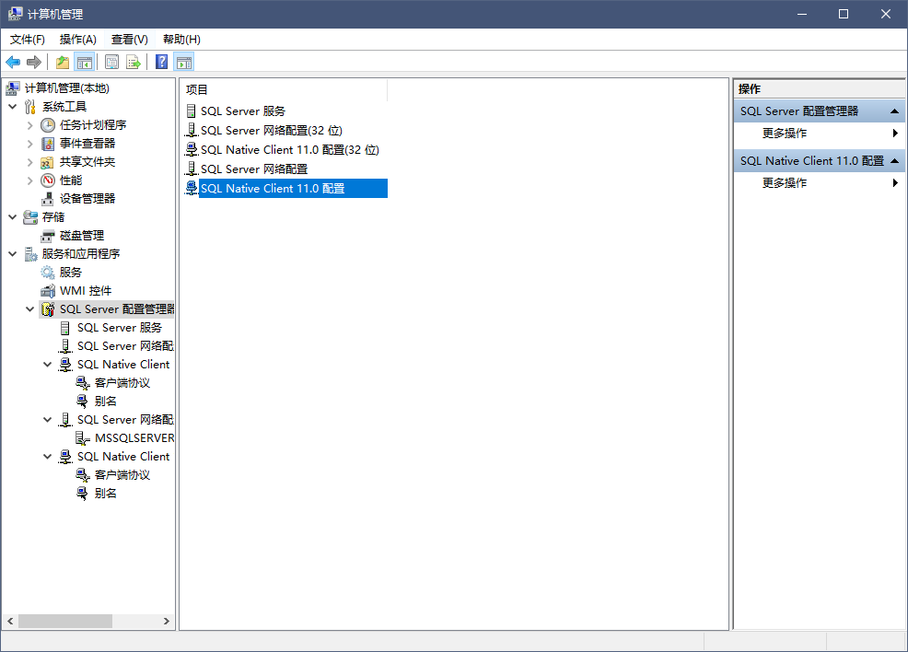Collapse the 服务和应用程序 node
This screenshot has width=908, height=652.
pyautogui.click(x=13, y=253)
